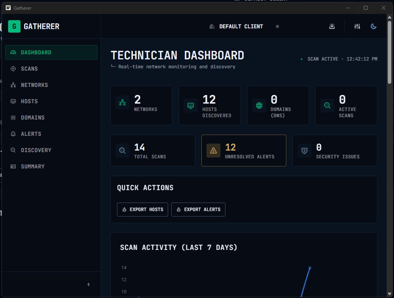Select the Alerts bell icon

coord(13,134)
